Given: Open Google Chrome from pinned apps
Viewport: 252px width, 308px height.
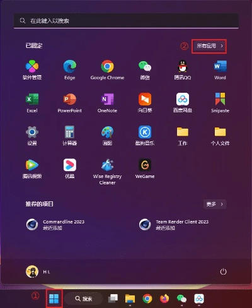Looking at the screenshot, I should 107,70.
